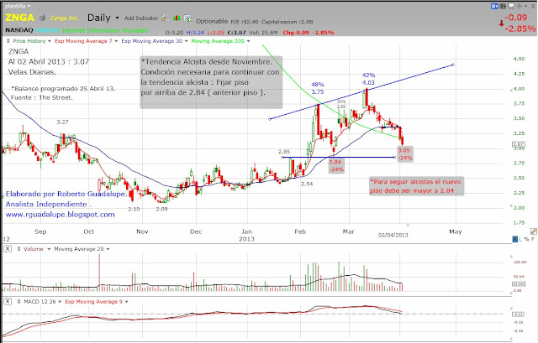
Task: Switch to logarithmic scale L button
Action: click(520, 239)
